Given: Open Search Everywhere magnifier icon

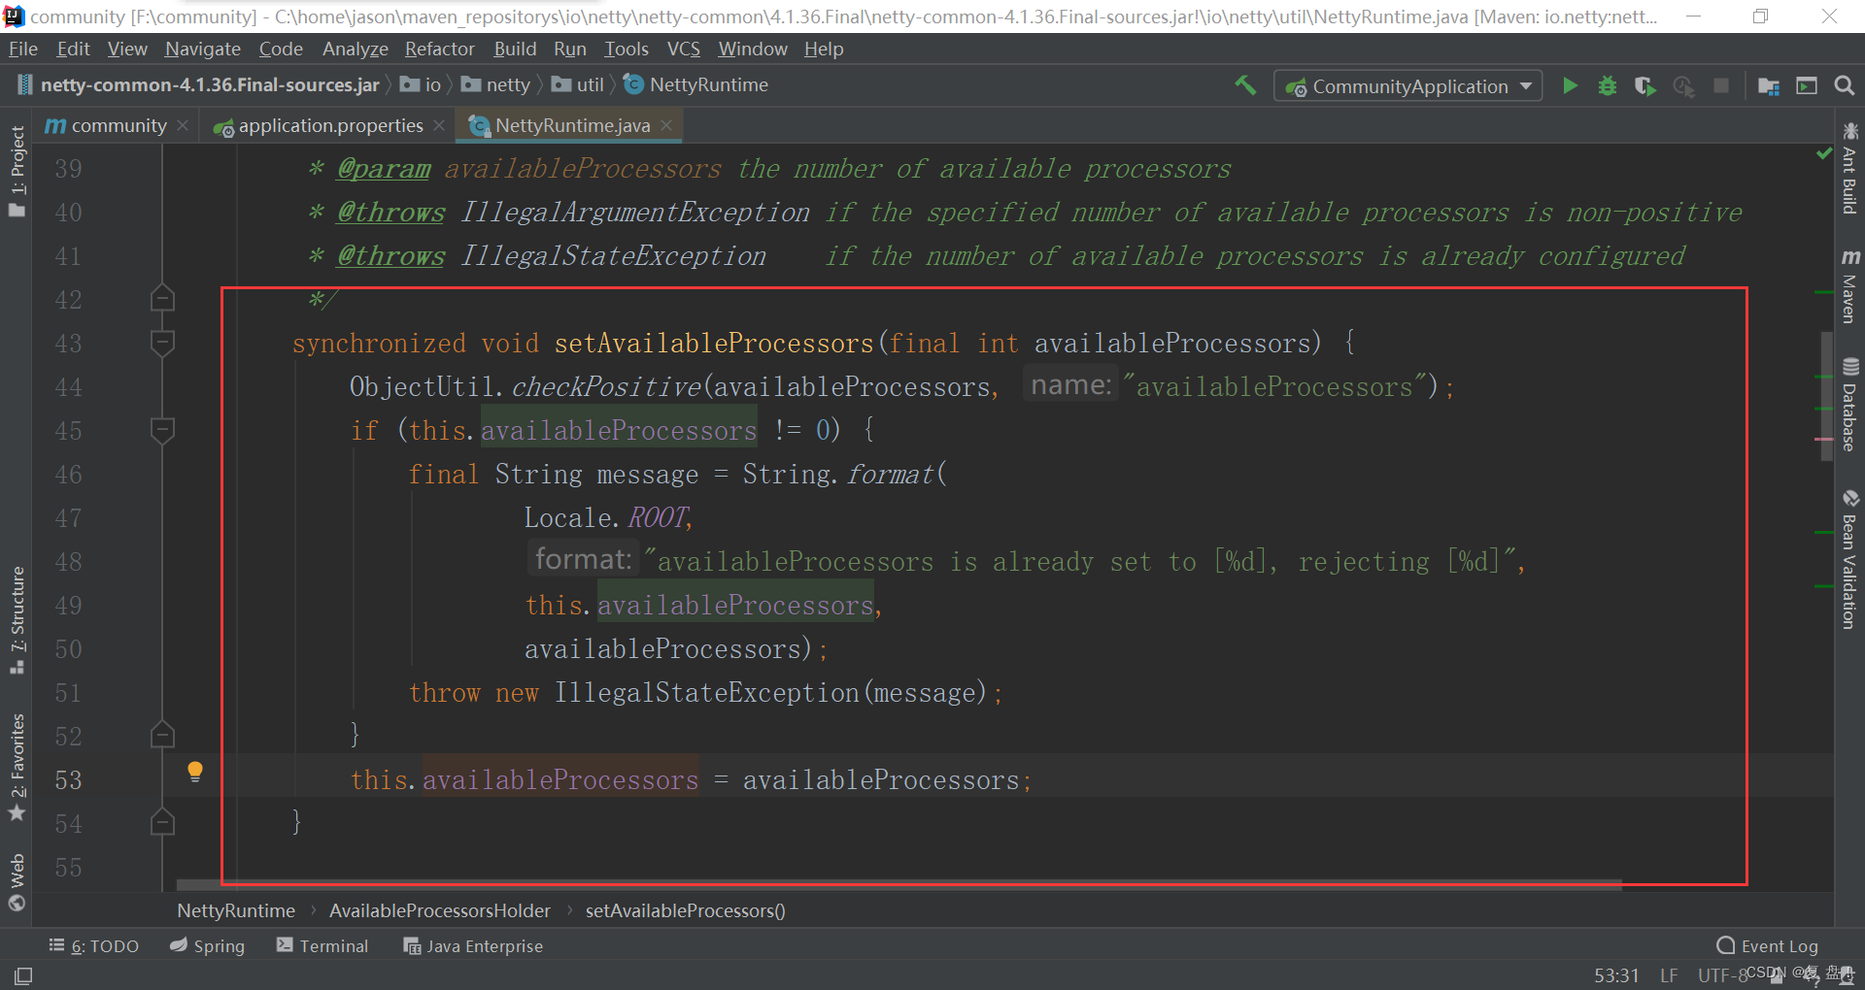Looking at the screenshot, I should click(1844, 86).
